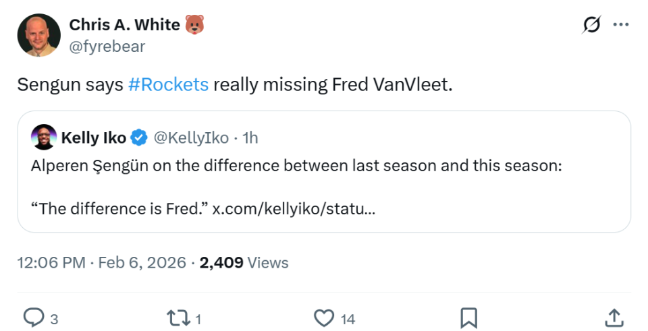This screenshot has height=331, width=648.
Task: Open the @fyrebear handle
Action: pos(107,46)
